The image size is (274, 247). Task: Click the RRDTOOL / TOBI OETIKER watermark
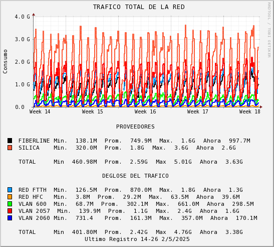tap(269, 30)
